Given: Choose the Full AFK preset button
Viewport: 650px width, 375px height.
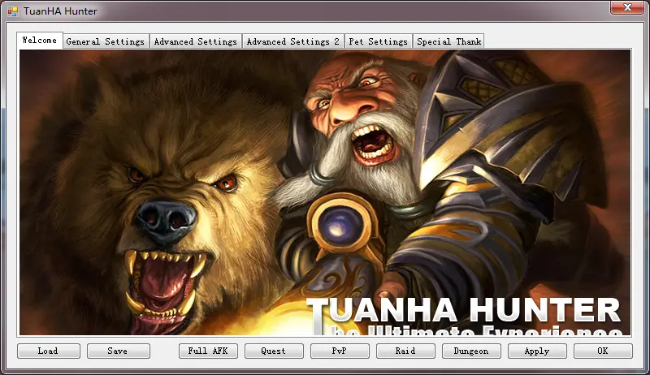Looking at the screenshot, I should tap(209, 351).
